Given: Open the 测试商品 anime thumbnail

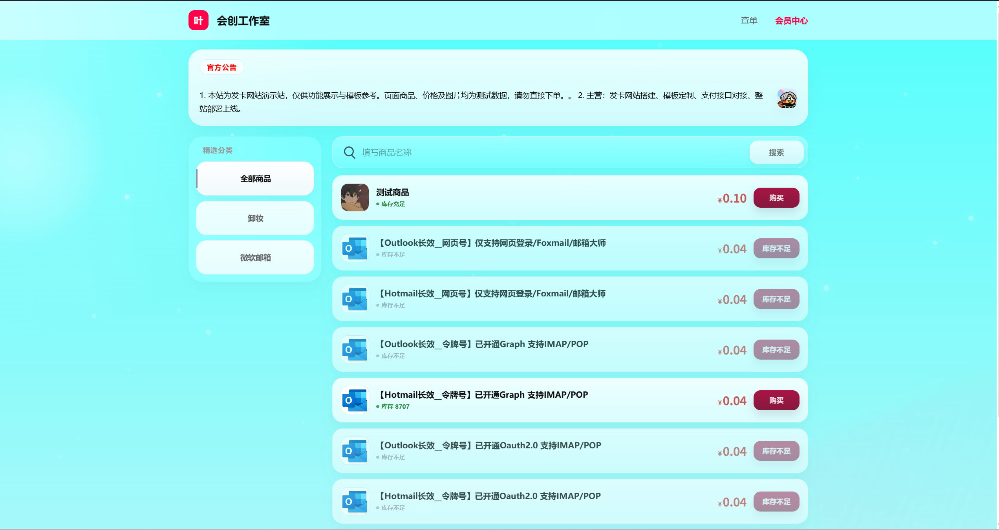Looking at the screenshot, I should 355,197.
